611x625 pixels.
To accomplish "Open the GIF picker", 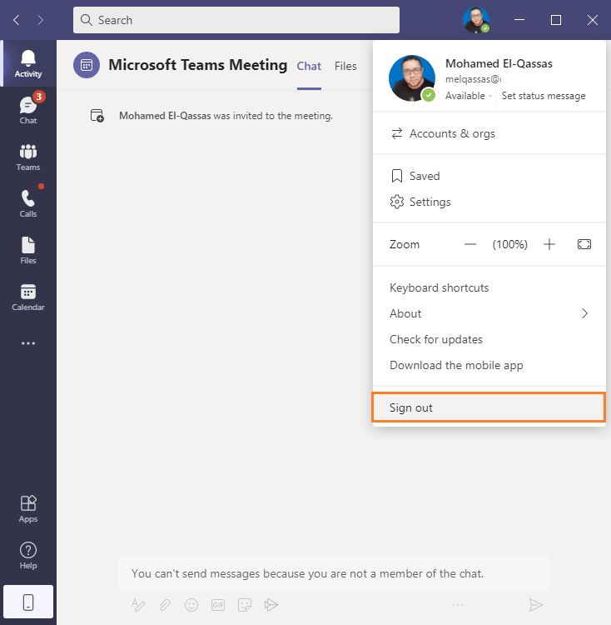I will pos(218,605).
